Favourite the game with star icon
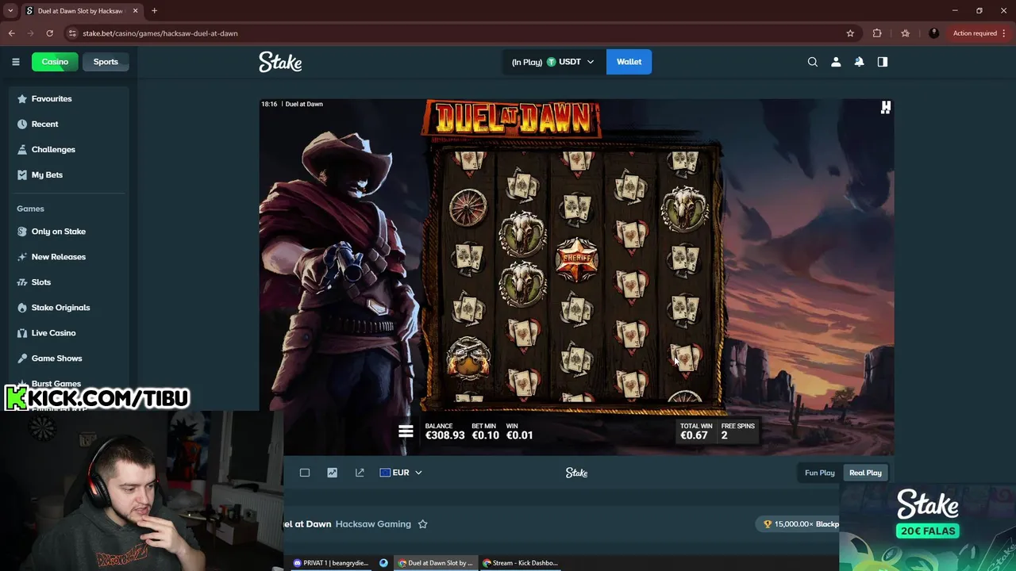Viewport: 1016px width, 571px height. click(423, 524)
